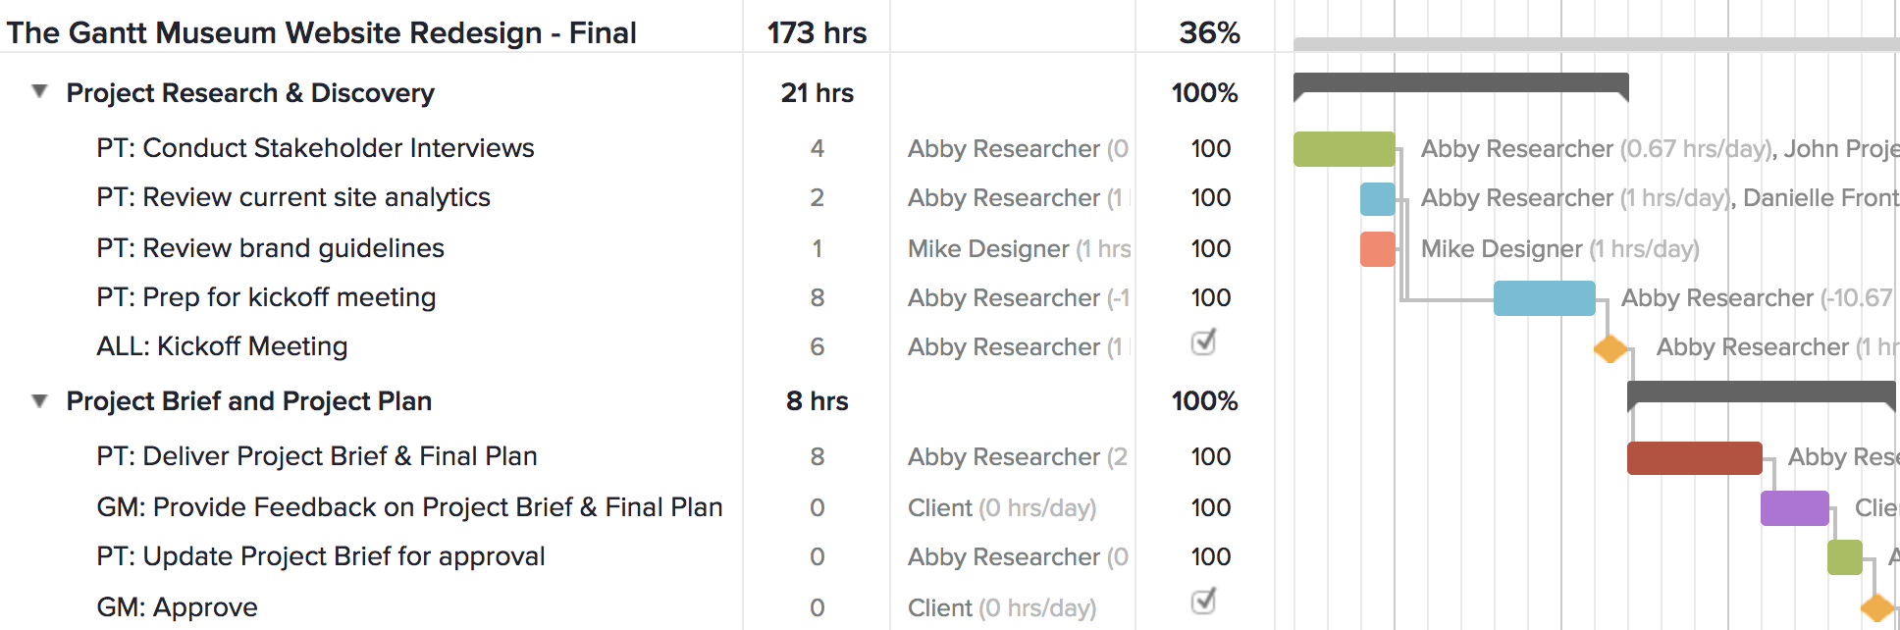Image resolution: width=1900 pixels, height=630 pixels.
Task: Click the "36%" overall progress value
Action: pyautogui.click(x=1210, y=32)
